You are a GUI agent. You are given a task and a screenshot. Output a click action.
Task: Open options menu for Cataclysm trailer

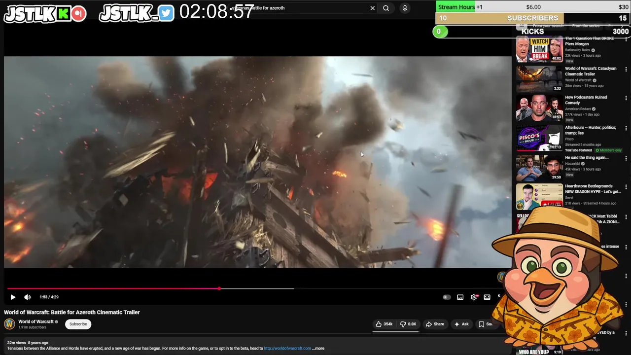626,69
